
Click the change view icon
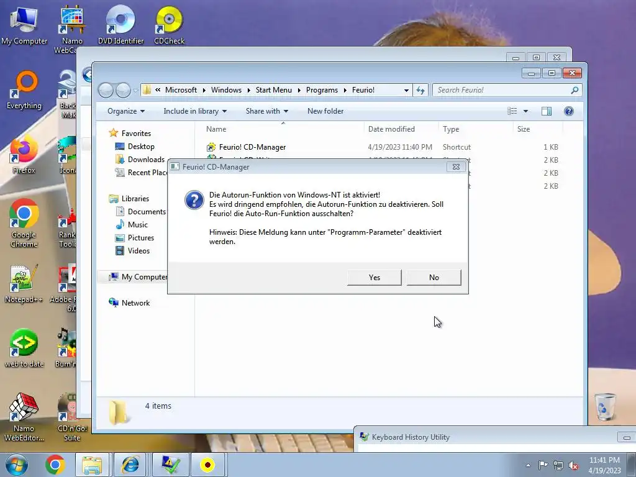(512, 111)
